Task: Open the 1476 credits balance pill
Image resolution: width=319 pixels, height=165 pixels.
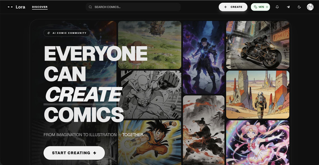Action: (x=260, y=7)
